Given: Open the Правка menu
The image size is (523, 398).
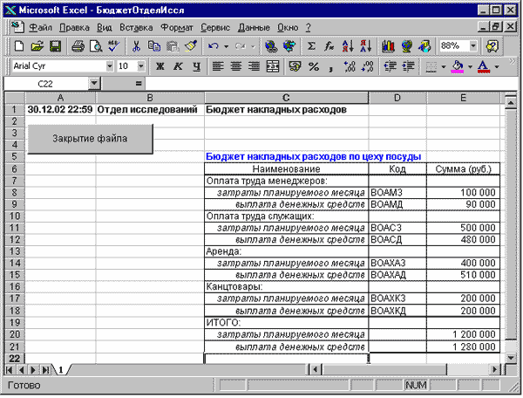Looking at the screenshot, I should [74, 27].
